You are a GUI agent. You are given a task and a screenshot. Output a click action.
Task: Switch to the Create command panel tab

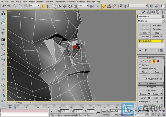[139, 12]
